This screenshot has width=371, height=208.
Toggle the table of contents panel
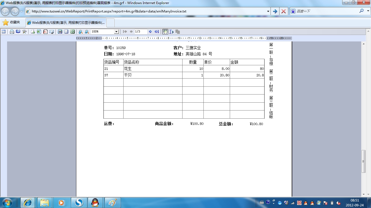(4, 32)
